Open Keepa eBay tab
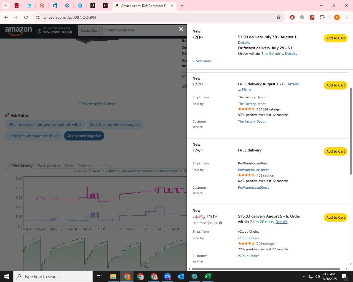This screenshot has width=353, height=282. tap(108, 166)
